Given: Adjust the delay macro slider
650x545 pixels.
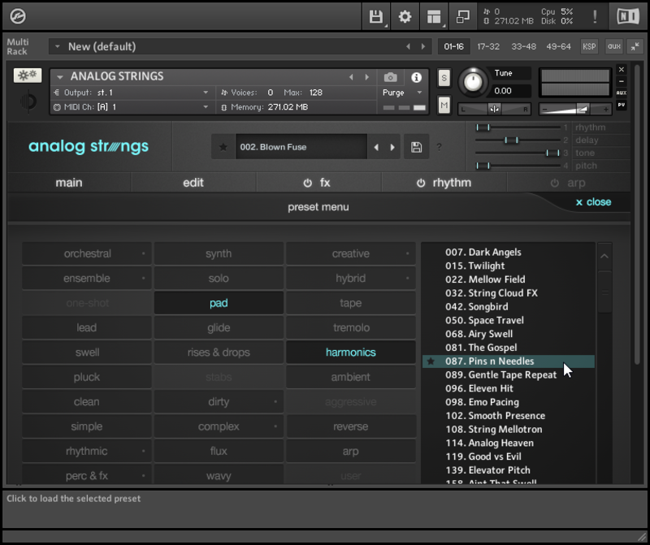Looking at the screenshot, I should [511, 141].
